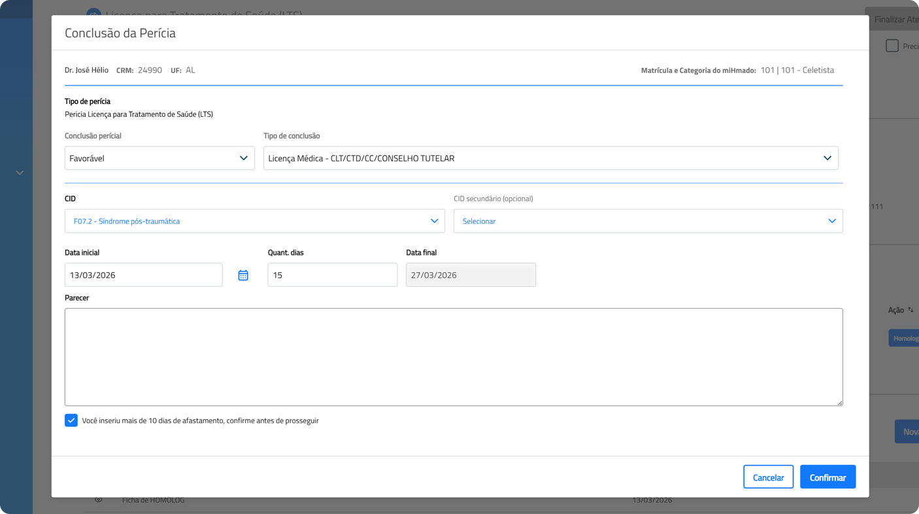Open the CID dropdown with F07.2 selected
The image size is (919, 514).
(x=254, y=221)
